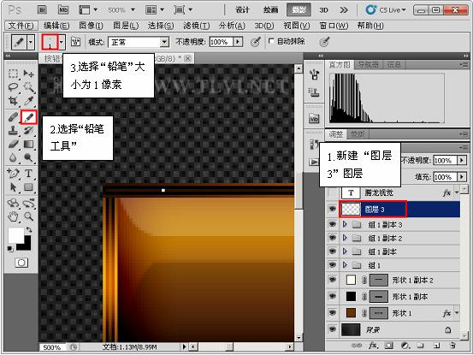Toggle visibility of 组 1 group
Viewport: 473px width, 355px height.
[333, 265]
